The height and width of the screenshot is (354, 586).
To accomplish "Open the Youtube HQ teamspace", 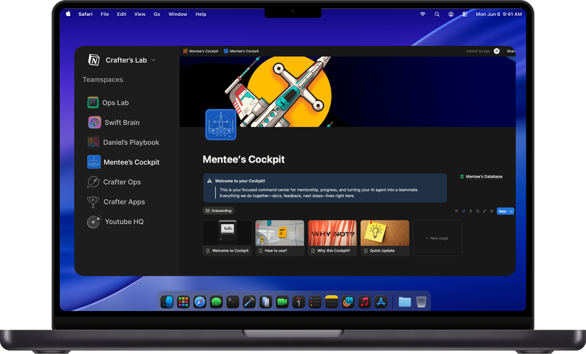I will [115, 221].
